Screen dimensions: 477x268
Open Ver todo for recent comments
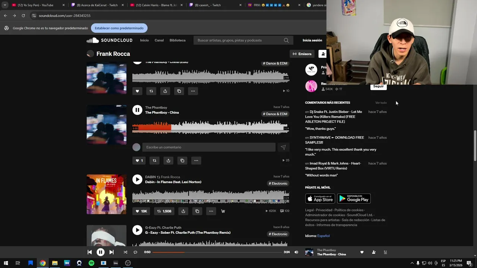coord(381,103)
